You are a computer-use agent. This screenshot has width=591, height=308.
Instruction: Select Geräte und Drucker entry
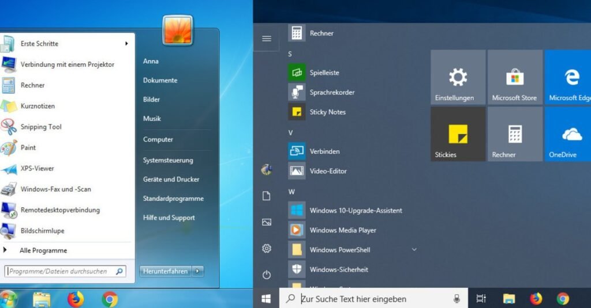click(171, 179)
